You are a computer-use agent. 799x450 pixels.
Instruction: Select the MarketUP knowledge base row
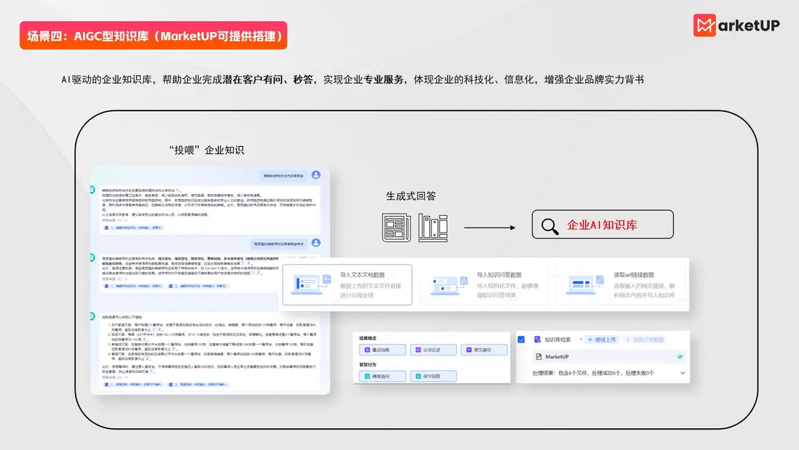609,357
